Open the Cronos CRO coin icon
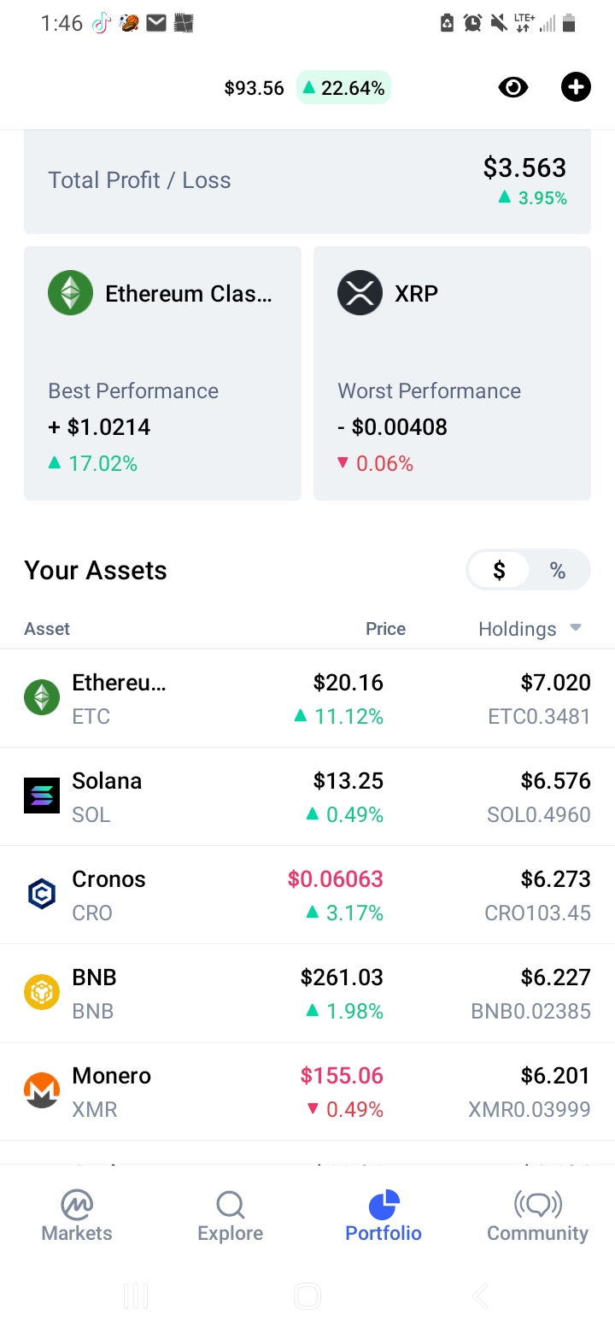615x1333 pixels. point(42,895)
